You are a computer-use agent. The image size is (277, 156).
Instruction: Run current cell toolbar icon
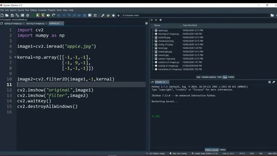[38, 16]
